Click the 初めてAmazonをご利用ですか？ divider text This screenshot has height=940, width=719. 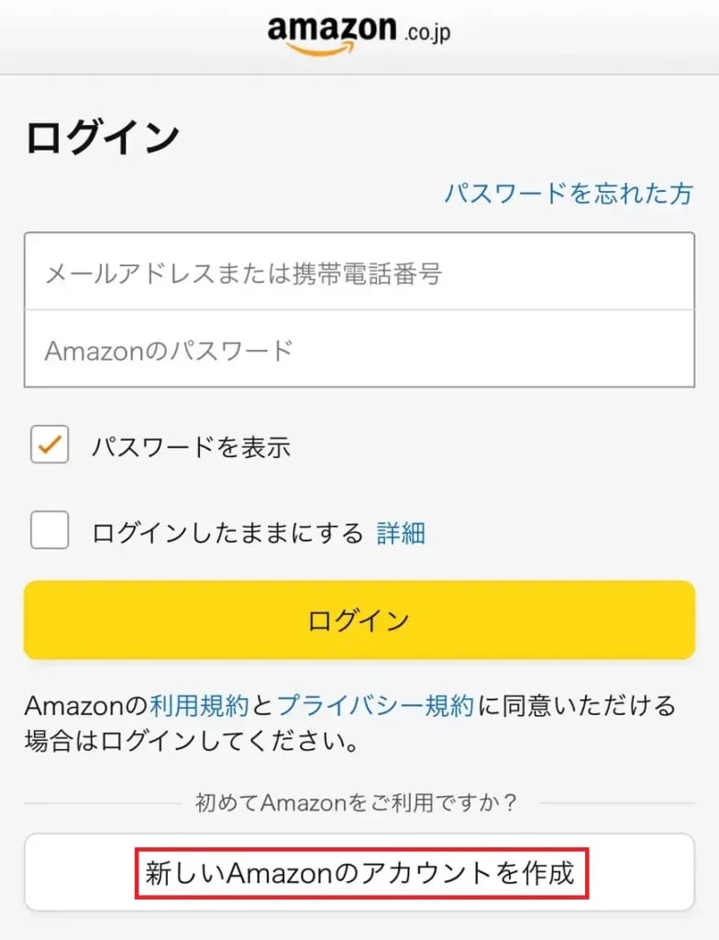pos(357,803)
